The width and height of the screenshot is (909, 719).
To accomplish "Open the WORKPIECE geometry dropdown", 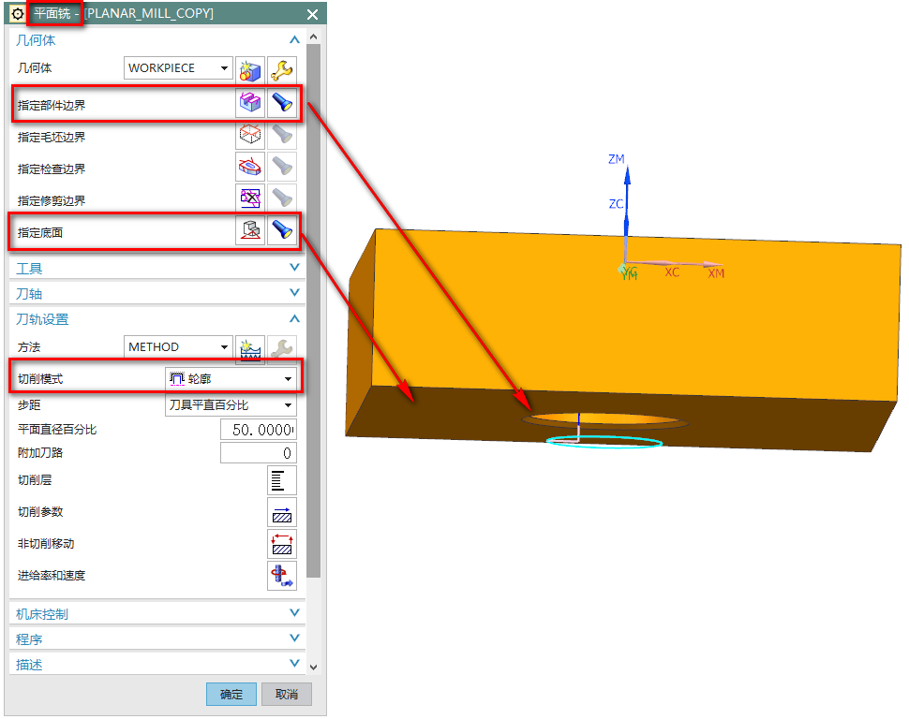I will tap(178, 68).
